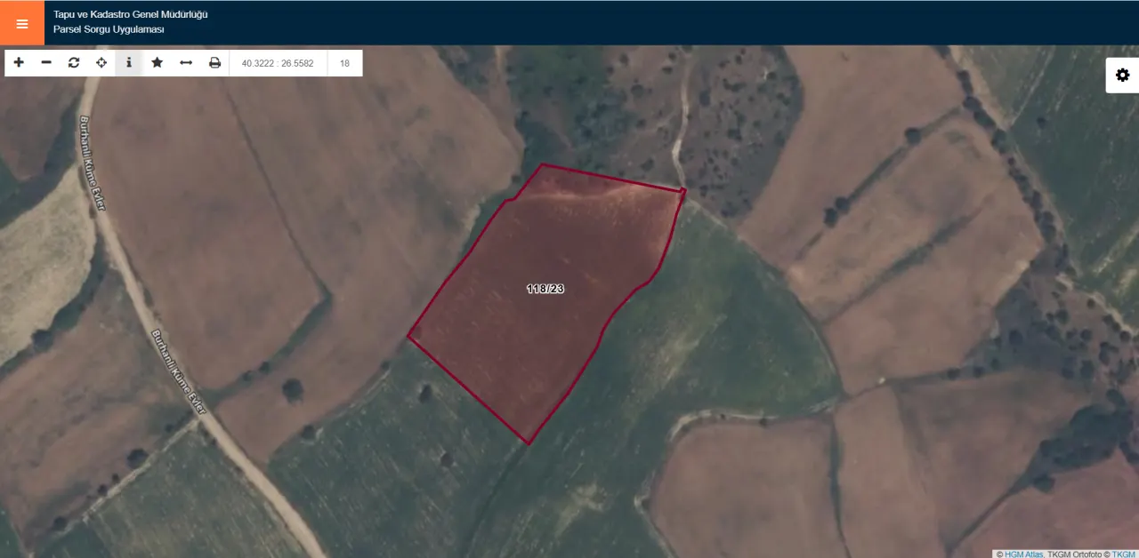This screenshot has width=1139, height=558.
Task: Click the refresh map icon
Action: point(74,63)
